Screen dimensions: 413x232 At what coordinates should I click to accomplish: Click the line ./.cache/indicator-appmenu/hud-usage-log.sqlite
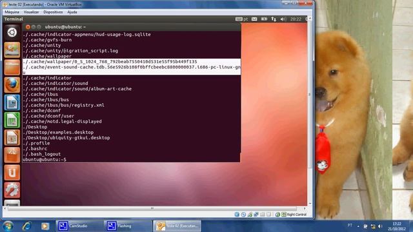86,34
